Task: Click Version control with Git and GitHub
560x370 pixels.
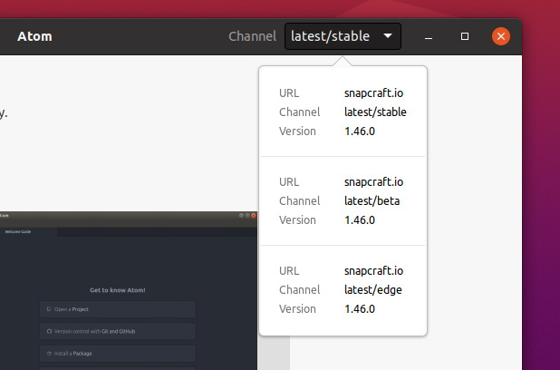Action: [118, 331]
